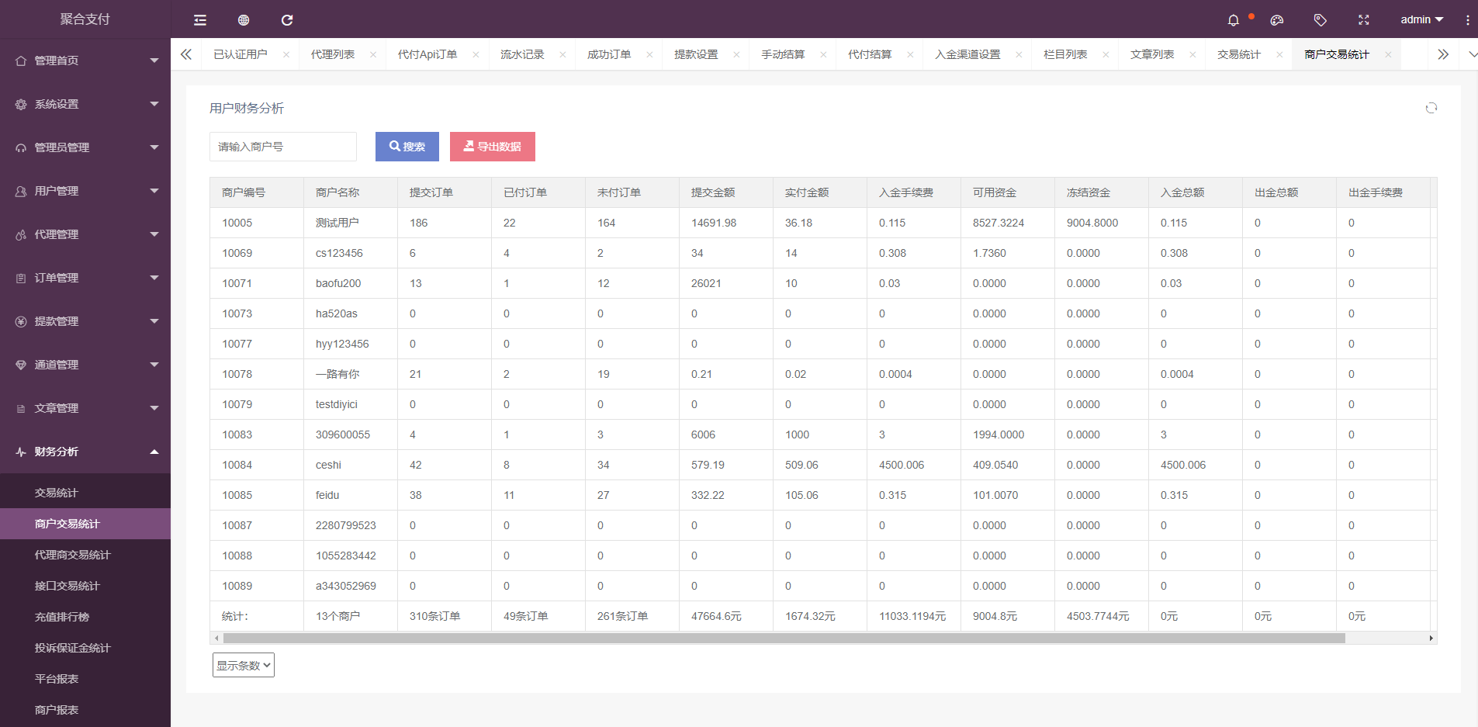Click the scrollbar left arrow
This screenshot has width=1478, height=727.
tap(216, 639)
